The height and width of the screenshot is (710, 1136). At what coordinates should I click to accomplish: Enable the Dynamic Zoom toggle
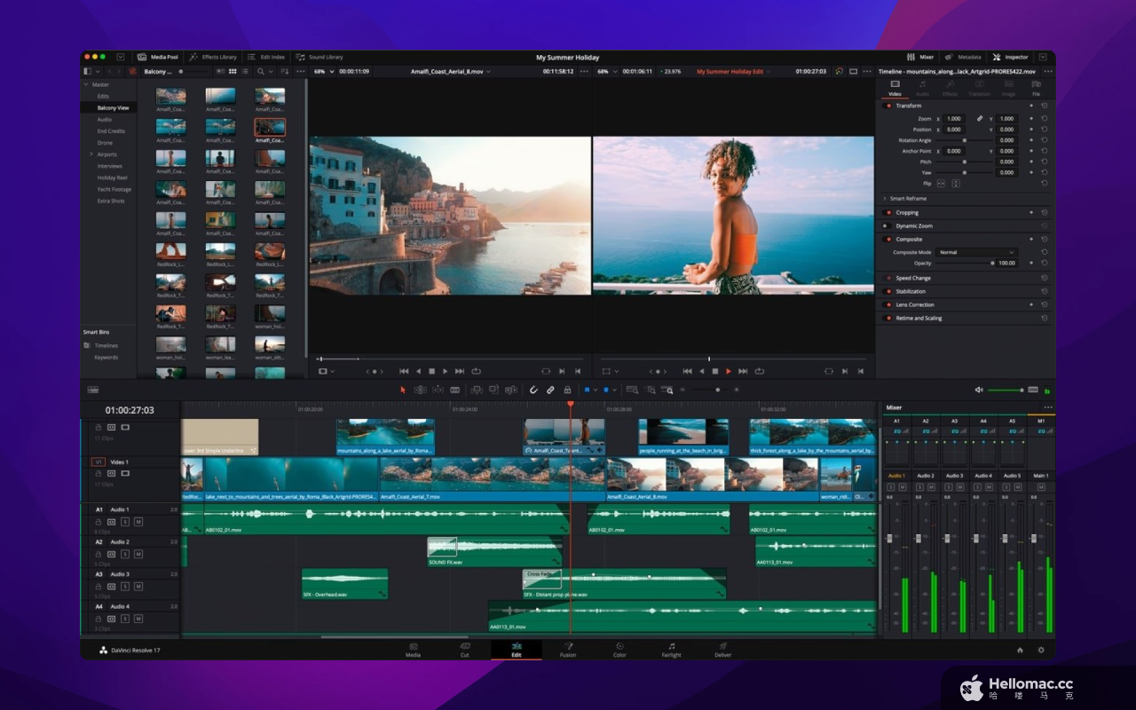click(888, 226)
